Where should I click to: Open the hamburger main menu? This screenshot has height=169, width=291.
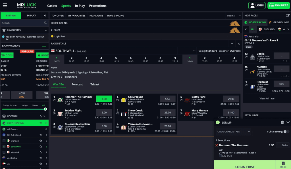click(5, 5)
